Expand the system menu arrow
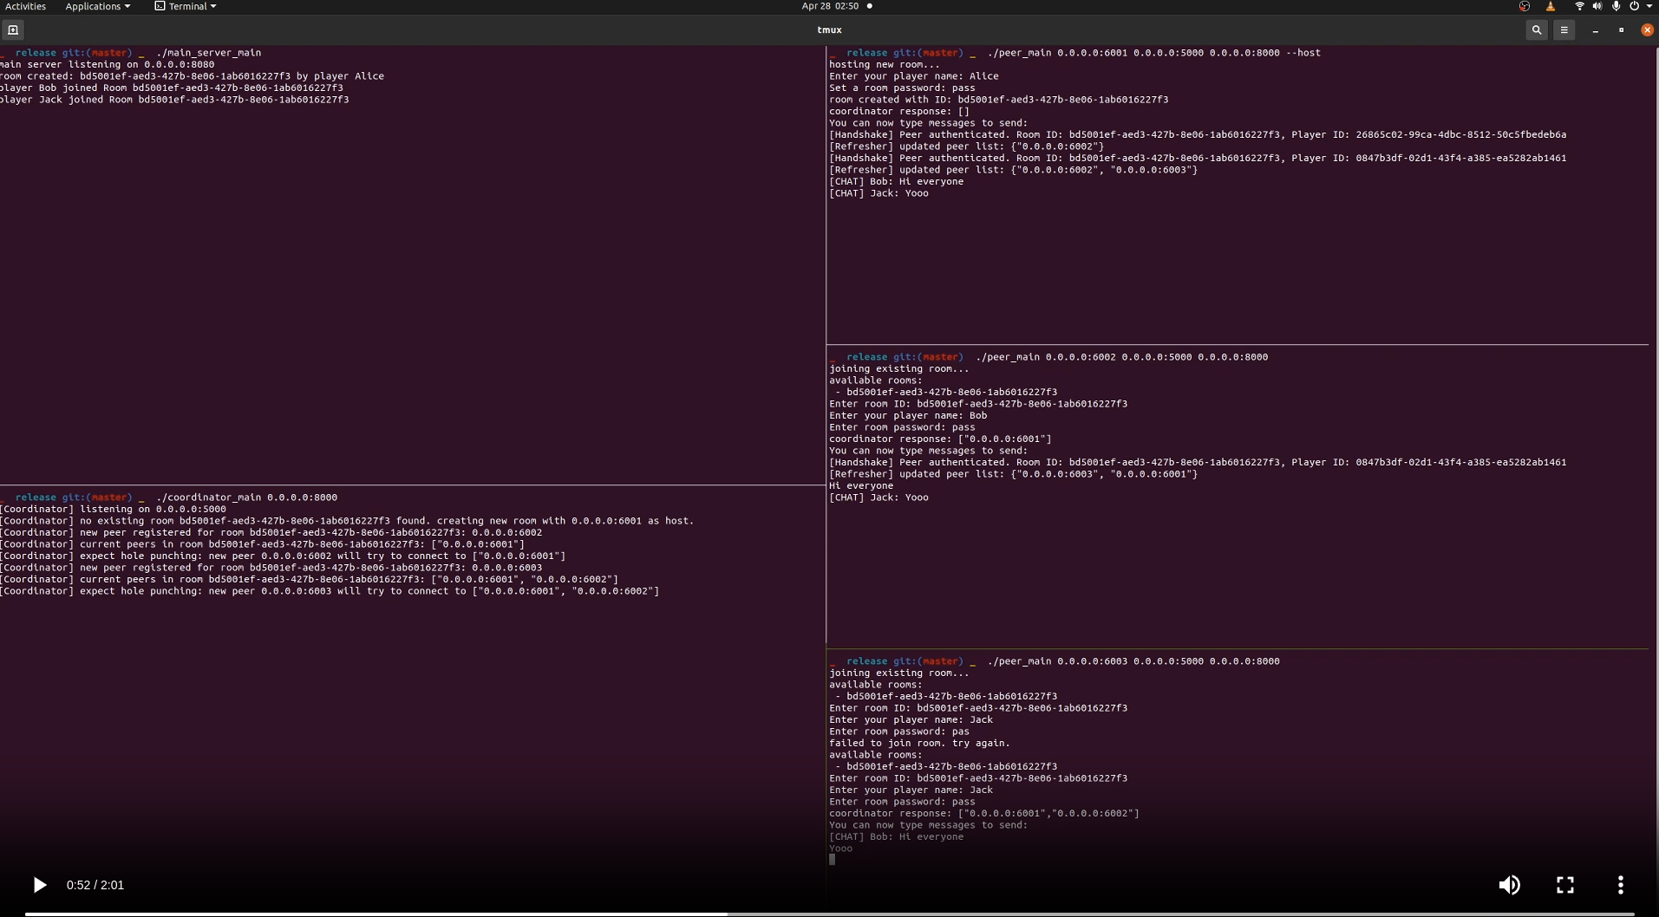 click(x=1649, y=6)
